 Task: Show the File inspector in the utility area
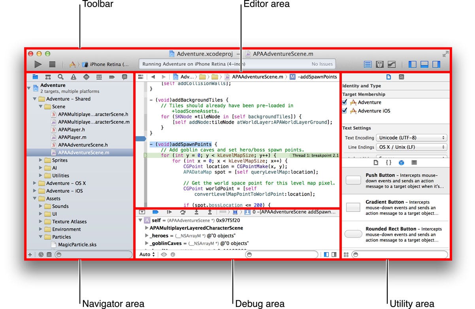point(388,77)
